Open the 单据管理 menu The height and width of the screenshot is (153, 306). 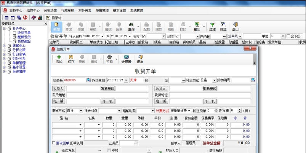coord(102,11)
